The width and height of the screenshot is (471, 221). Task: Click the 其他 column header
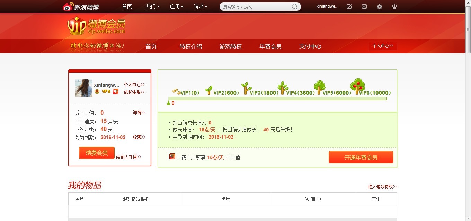(x=376, y=199)
